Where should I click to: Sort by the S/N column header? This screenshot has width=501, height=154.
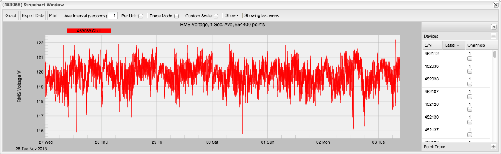tap(432, 45)
